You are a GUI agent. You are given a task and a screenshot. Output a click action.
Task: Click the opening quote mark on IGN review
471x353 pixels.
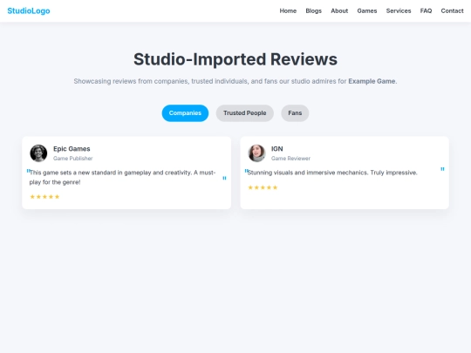[x=246, y=171]
